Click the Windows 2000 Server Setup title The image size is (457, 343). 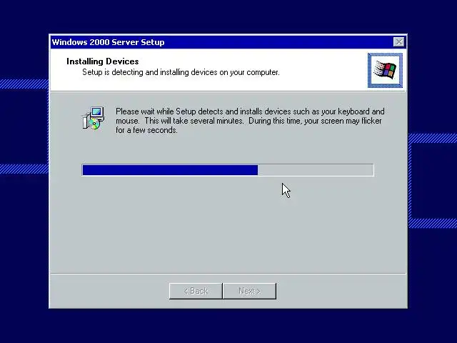[x=108, y=42]
